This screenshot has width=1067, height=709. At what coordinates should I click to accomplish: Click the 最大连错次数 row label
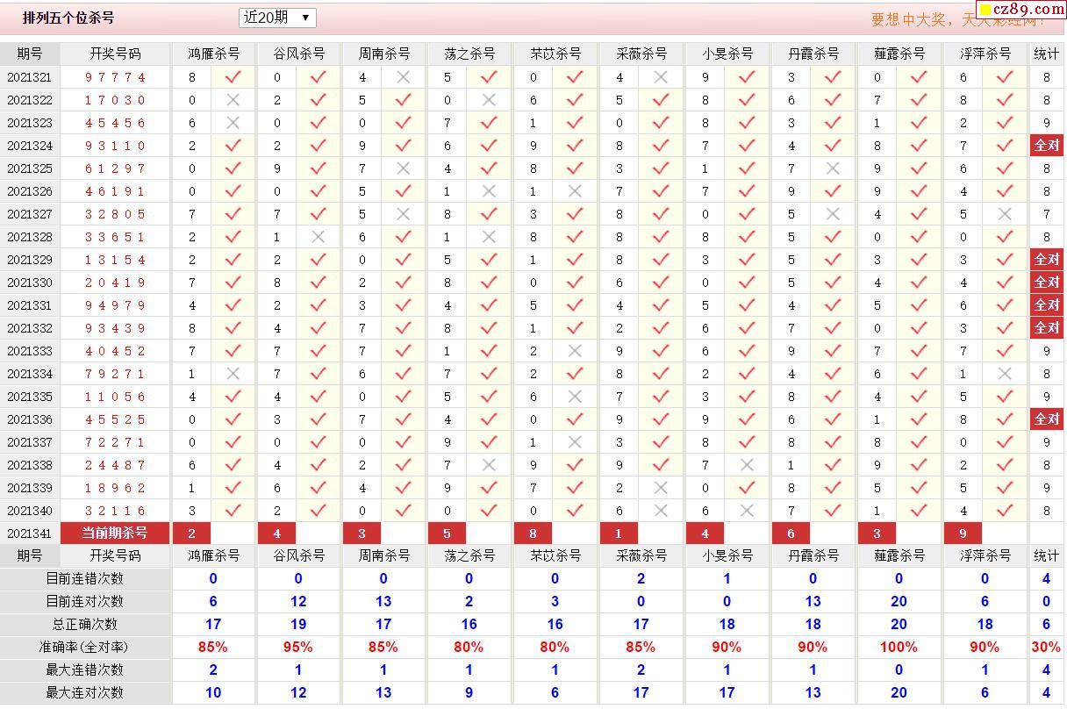[85, 670]
